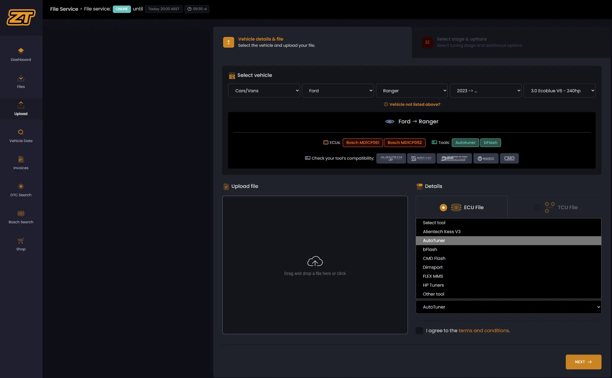Check Alientech tool compatibility
612x378 pixels.
(391, 158)
